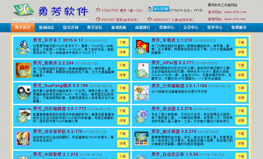Open the 勇芳_内存编辑器 icon

24,116
